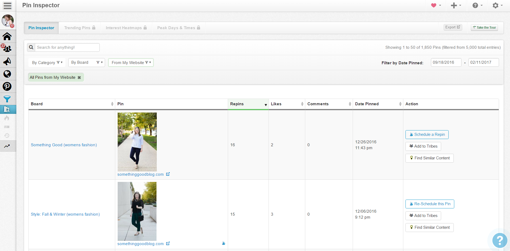Viewport: 510px width, 251px height.
Task: Click the profile avatar picture
Action: point(8,21)
